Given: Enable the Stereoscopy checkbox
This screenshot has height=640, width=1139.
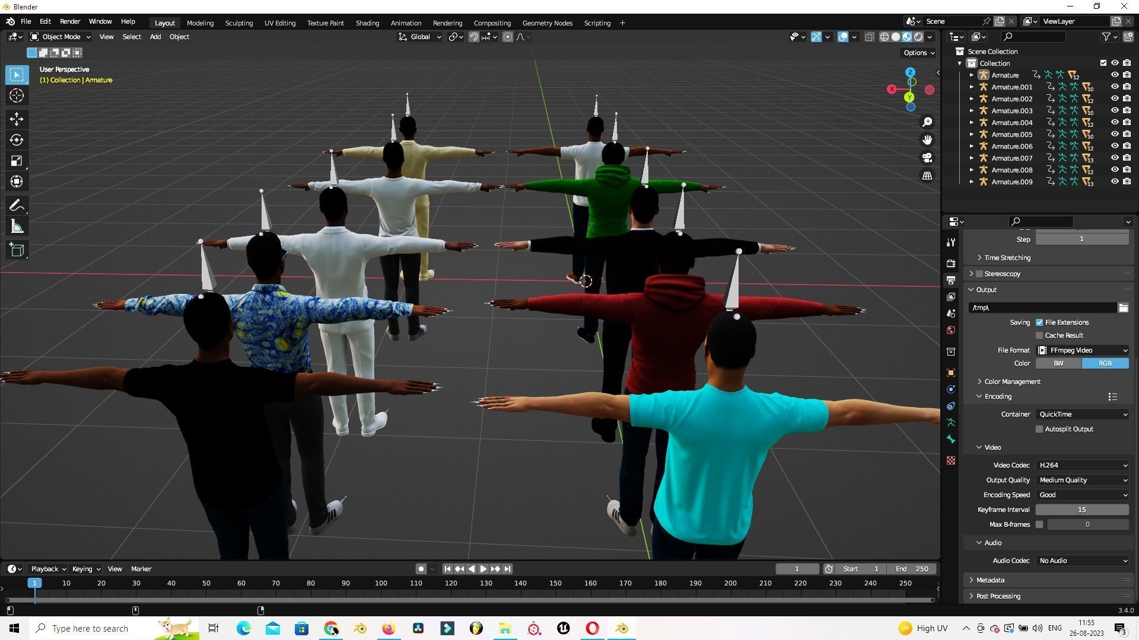Looking at the screenshot, I should (x=979, y=274).
